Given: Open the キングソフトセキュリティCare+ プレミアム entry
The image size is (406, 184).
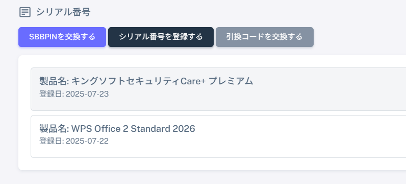Looking at the screenshot, I should coord(218,89).
